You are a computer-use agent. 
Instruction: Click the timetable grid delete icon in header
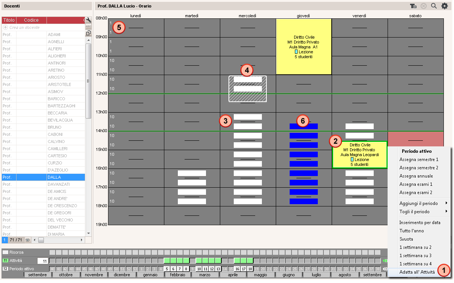tap(413, 6)
